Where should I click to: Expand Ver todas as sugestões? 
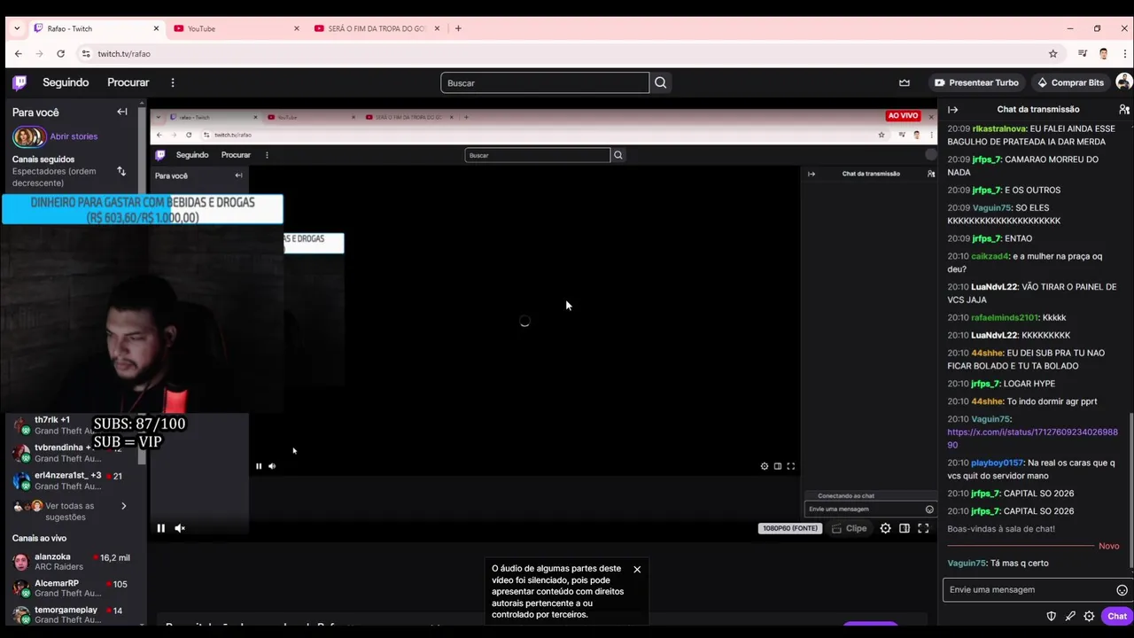point(71,511)
